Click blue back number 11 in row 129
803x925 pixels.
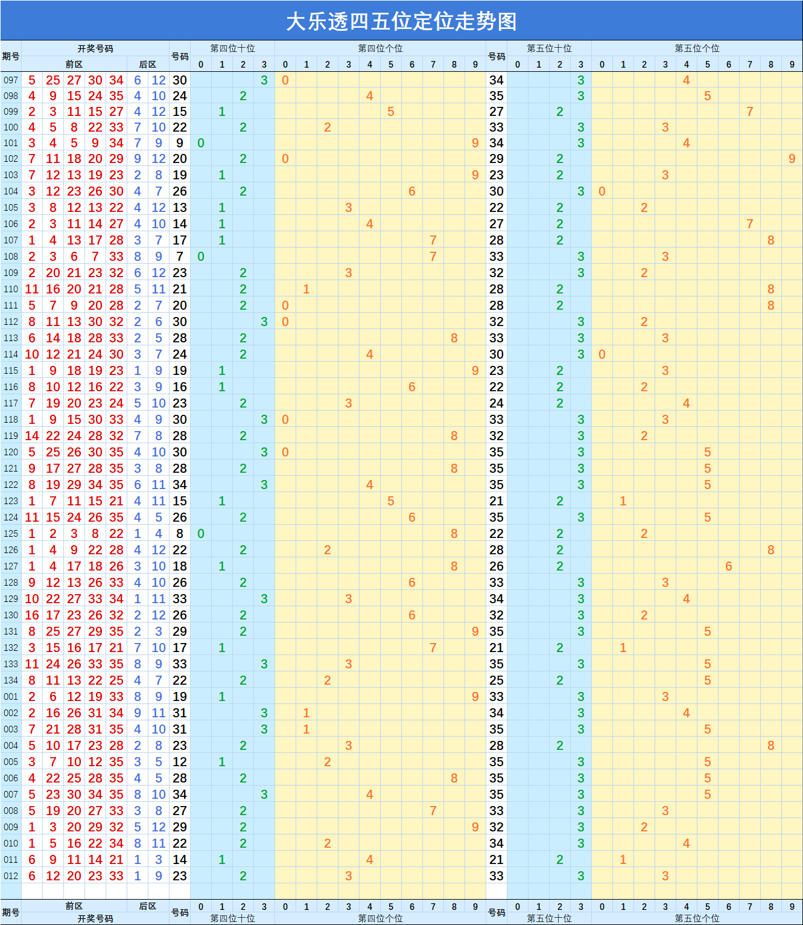click(159, 598)
